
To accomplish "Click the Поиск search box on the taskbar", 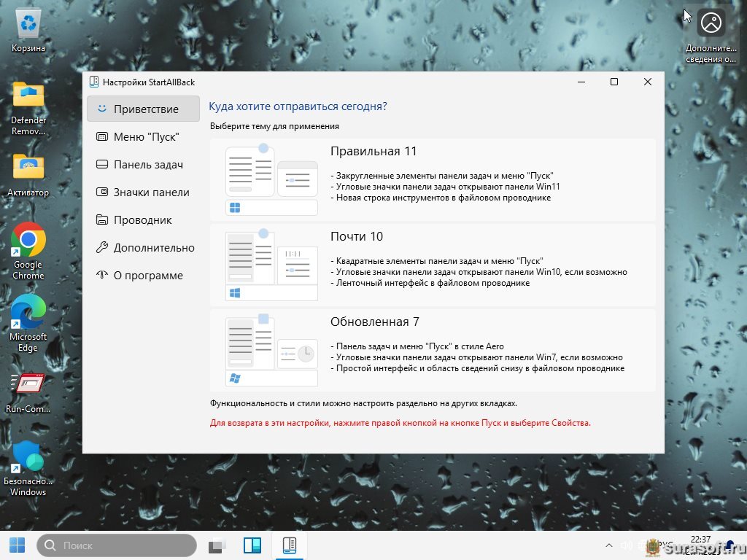I will tap(117, 545).
